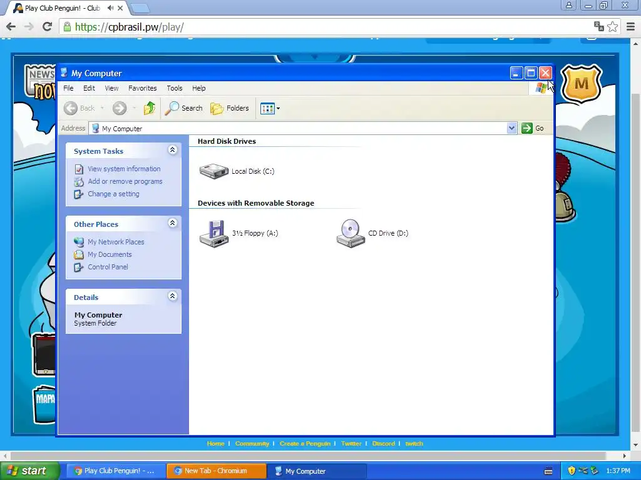The height and width of the screenshot is (480, 641).
Task: Open the Edit menu
Action: (x=89, y=88)
